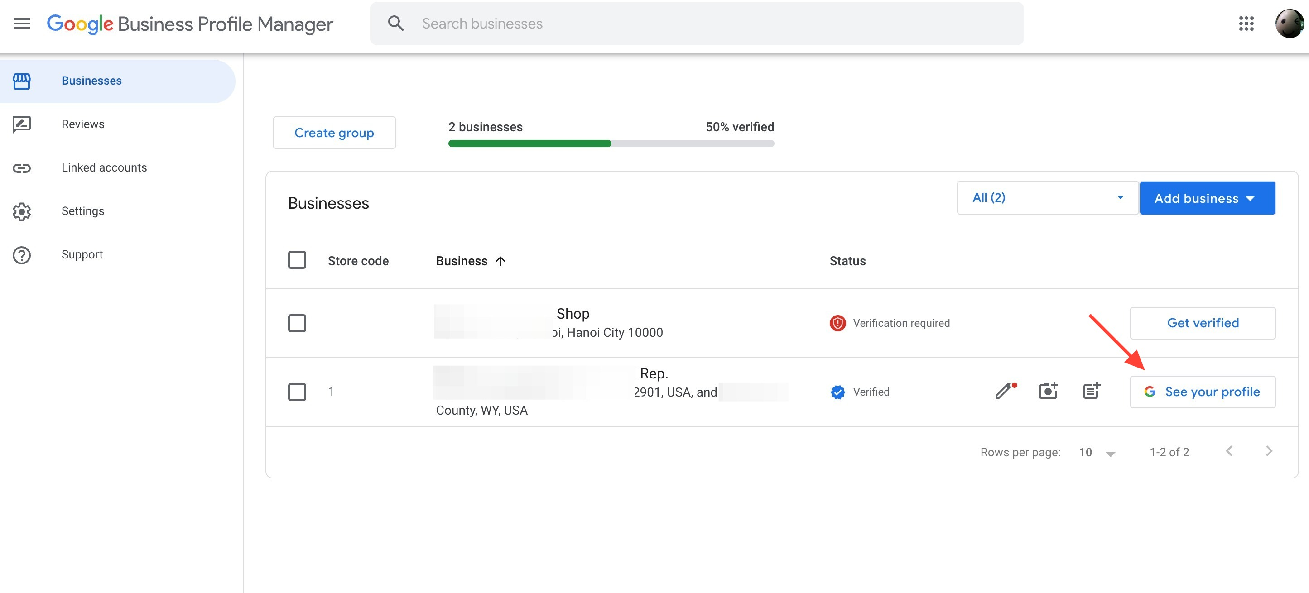Click the 'County, WY, USA' address text
The height and width of the screenshot is (593, 1309).
[482, 410]
